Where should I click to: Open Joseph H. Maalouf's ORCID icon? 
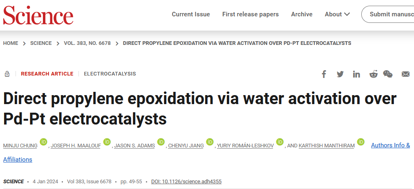point(107,142)
